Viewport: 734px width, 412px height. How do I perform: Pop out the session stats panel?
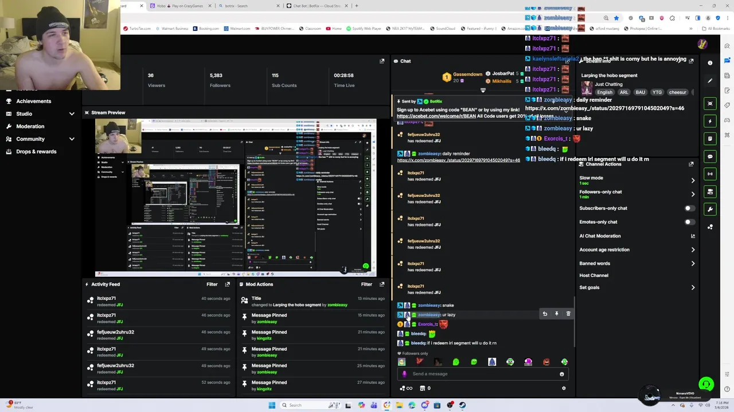pyautogui.click(x=382, y=61)
